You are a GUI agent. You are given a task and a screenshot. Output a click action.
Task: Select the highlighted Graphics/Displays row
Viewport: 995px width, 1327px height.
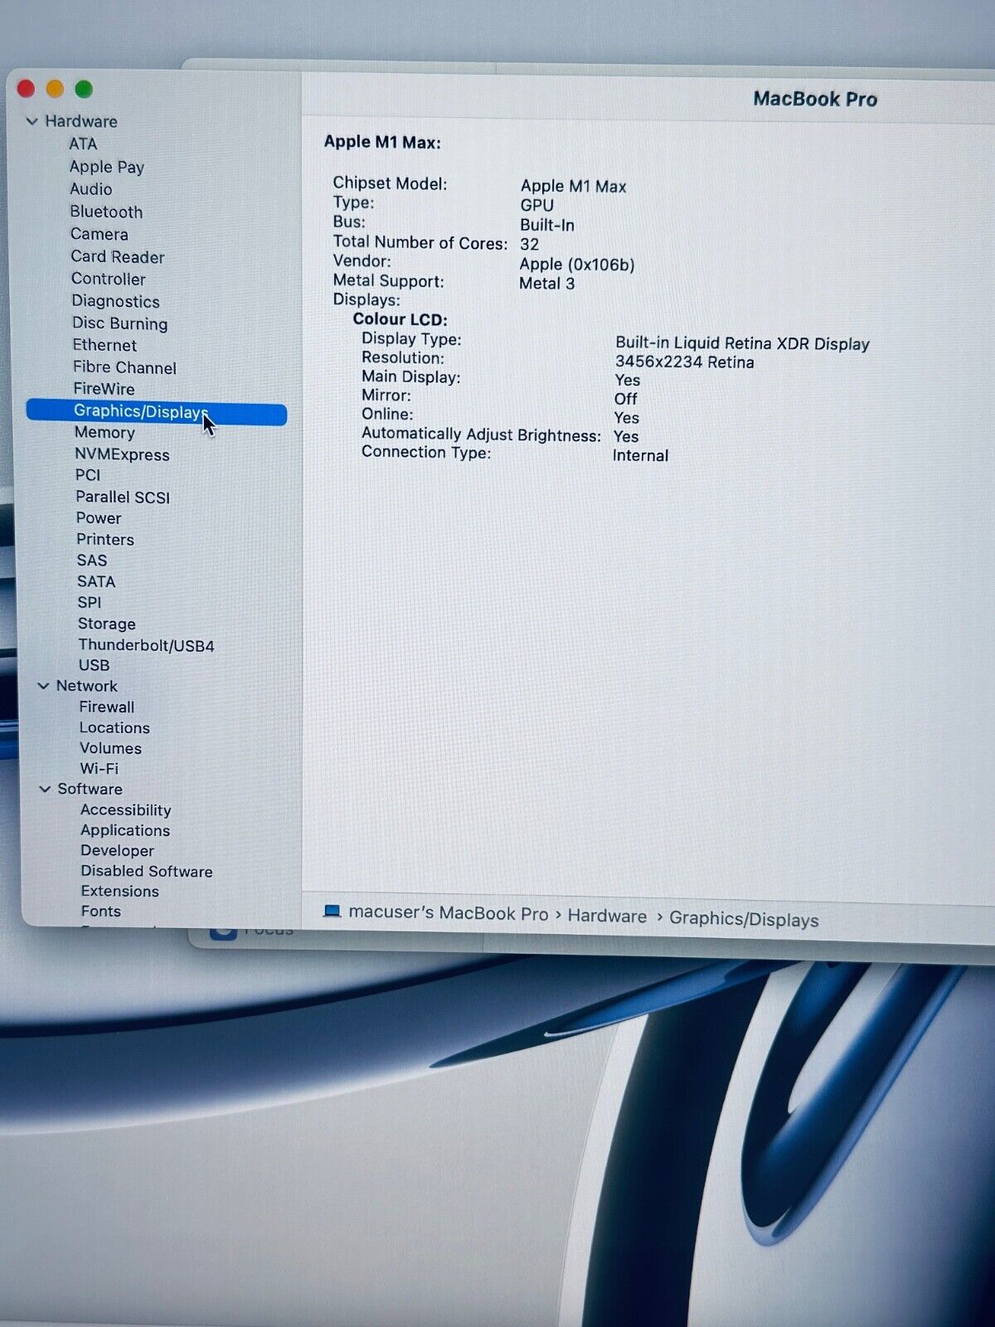point(157,412)
